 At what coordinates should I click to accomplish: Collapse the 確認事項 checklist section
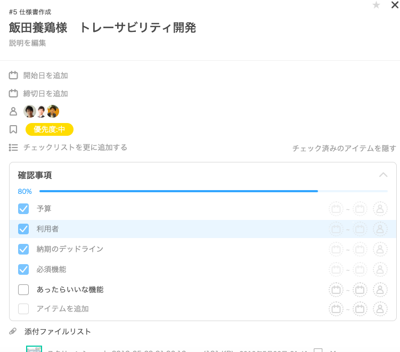(383, 175)
